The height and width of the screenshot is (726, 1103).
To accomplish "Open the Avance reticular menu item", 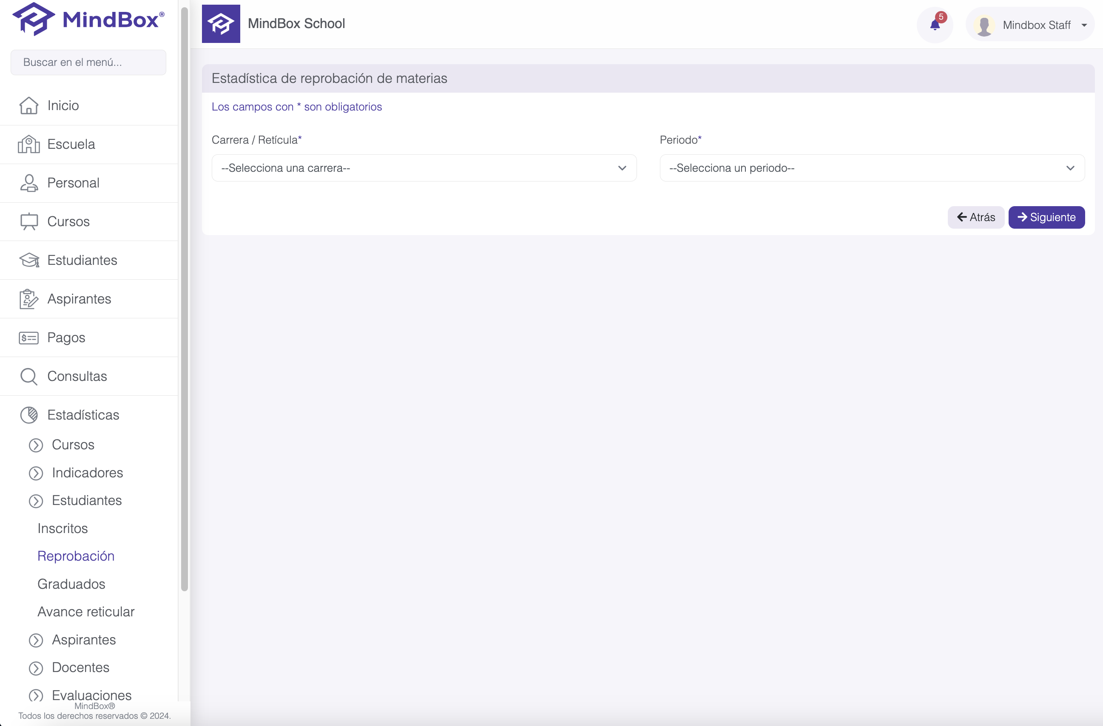I will (86, 612).
